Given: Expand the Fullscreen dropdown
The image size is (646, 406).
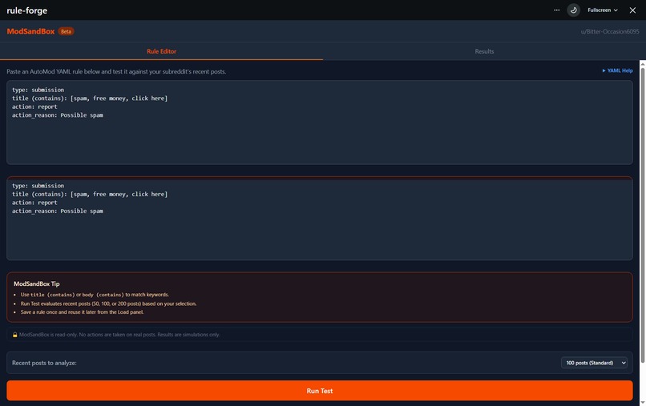Looking at the screenshot, I should pyautogui.click(x=603, y=10).
